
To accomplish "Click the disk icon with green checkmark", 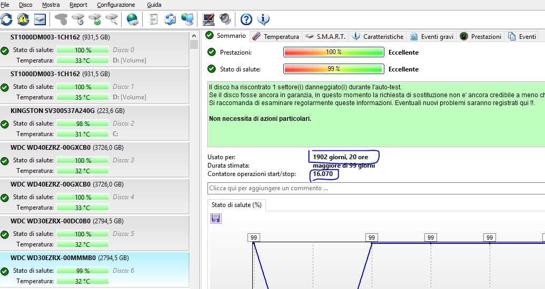I will tap(95, 19).
